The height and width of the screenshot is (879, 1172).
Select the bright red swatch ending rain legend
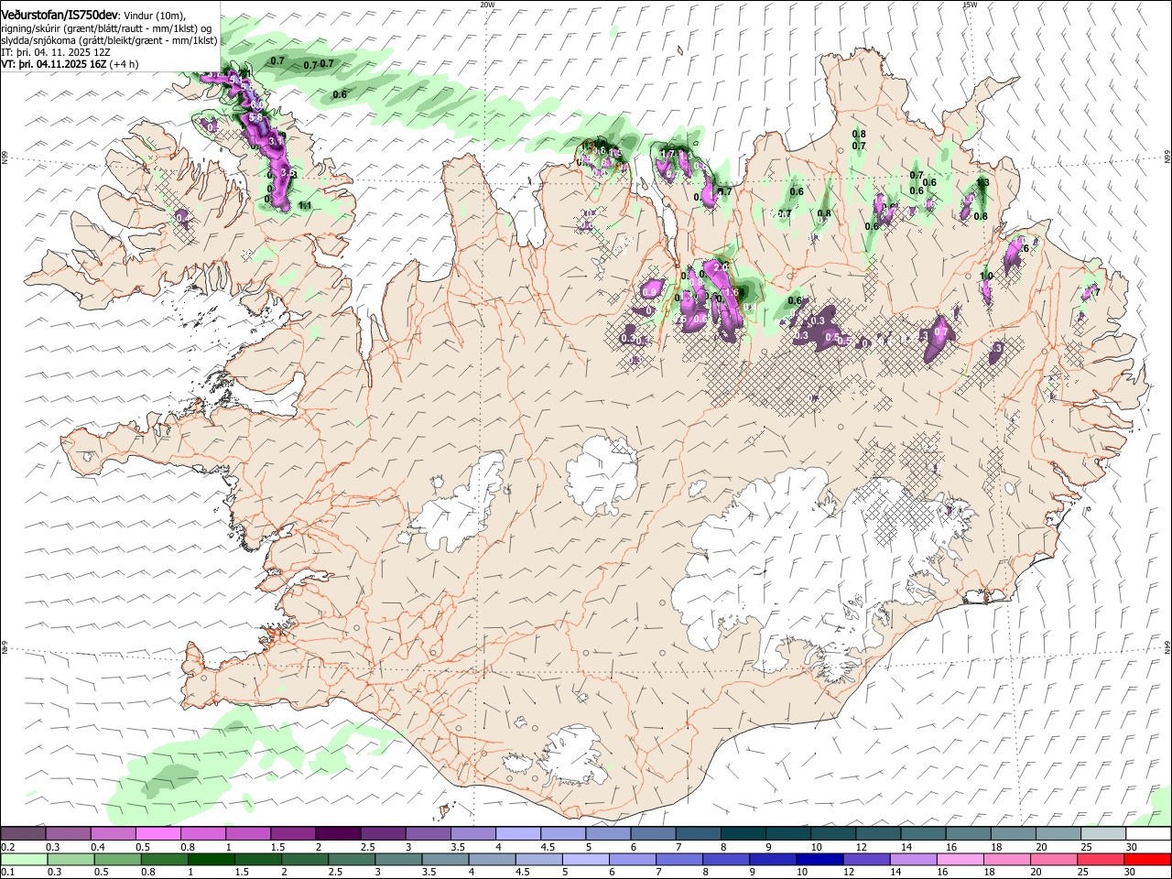click(x=1147, y=859)
